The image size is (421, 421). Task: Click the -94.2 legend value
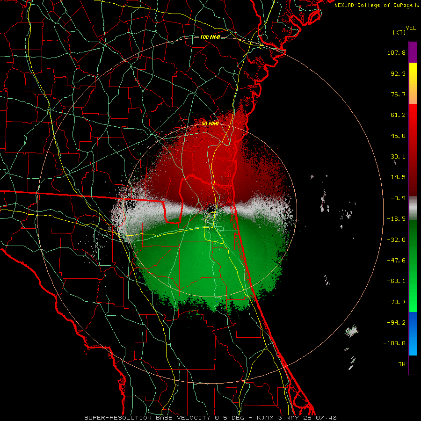click(x=396, y=323)
